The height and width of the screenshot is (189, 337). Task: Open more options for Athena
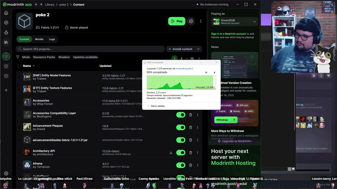[198, 165]
